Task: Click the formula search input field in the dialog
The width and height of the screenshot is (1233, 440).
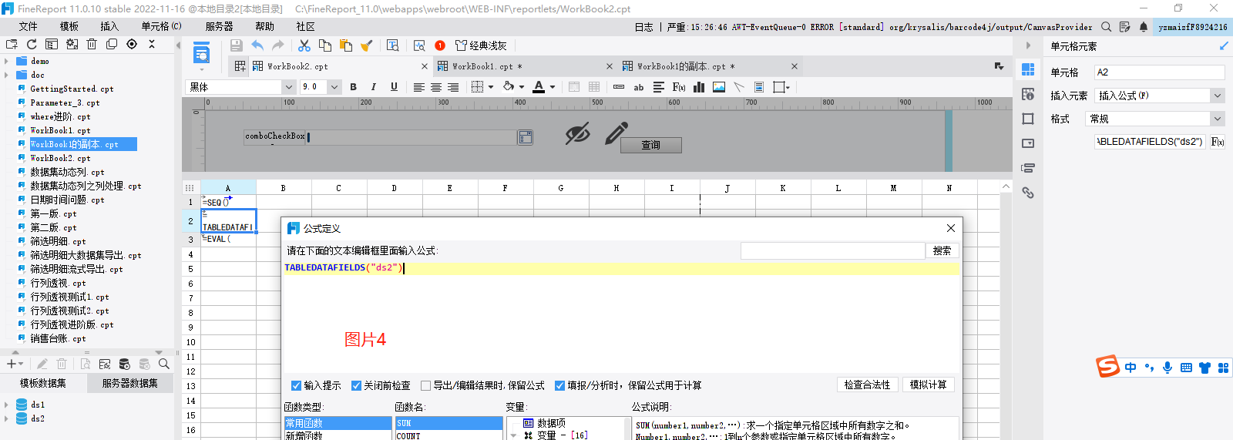Action: [832, 250]
